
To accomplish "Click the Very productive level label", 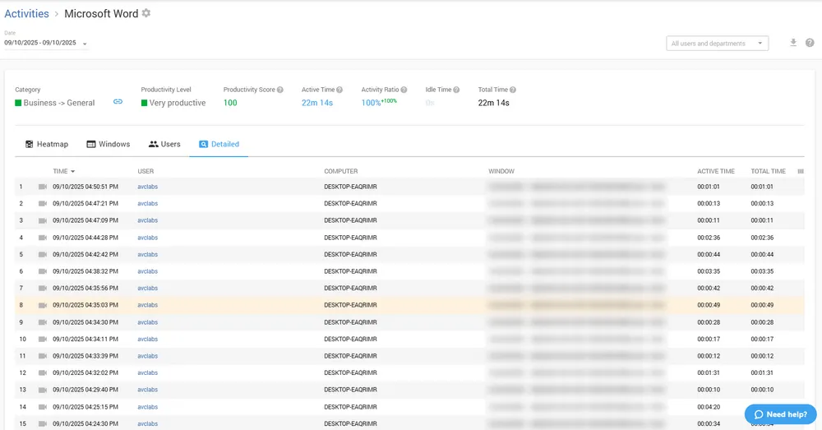I will pos(178,103).
